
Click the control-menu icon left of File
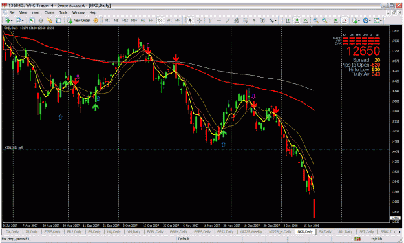tap(5, 12)
